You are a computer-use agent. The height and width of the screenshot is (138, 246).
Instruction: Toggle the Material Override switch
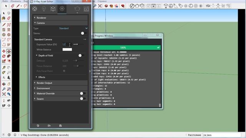(83, 94)
